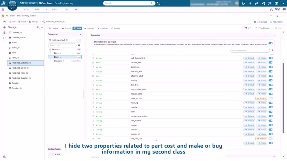The height and width of the screenshot is (161, 287).
Task: Search storage list with magnifier icon
Action: 38,27
